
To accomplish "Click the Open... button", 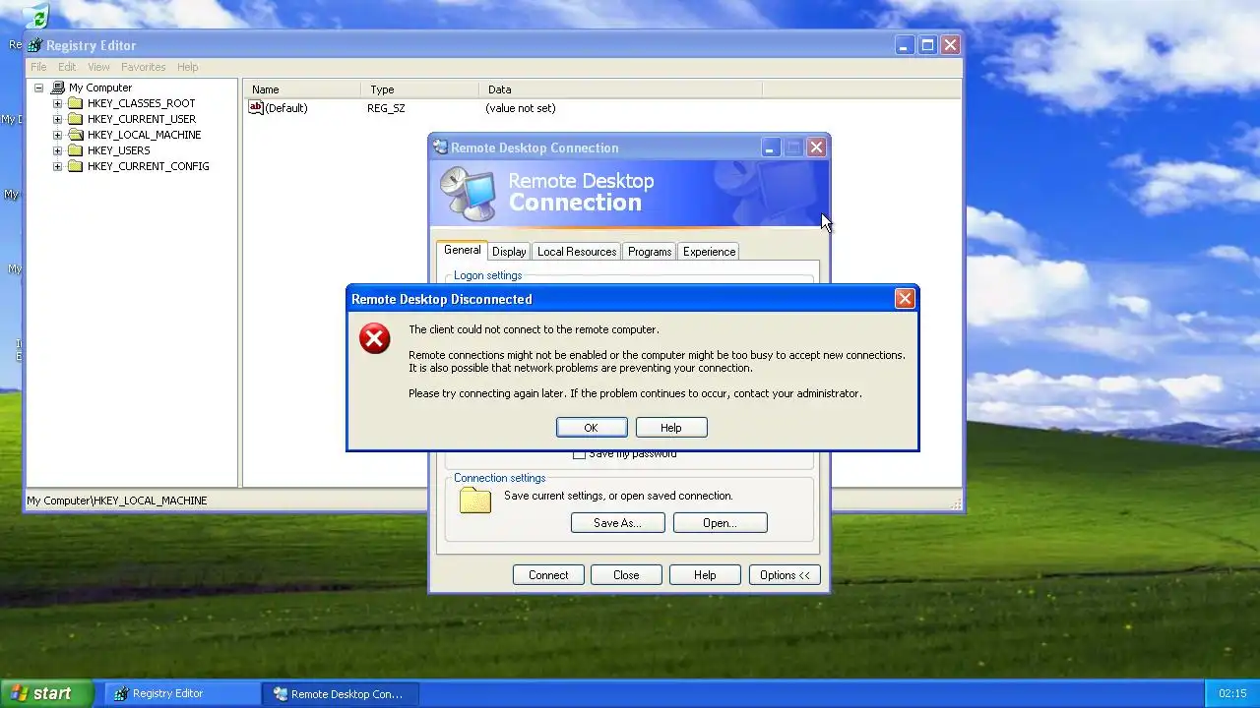I will point(720,523).
